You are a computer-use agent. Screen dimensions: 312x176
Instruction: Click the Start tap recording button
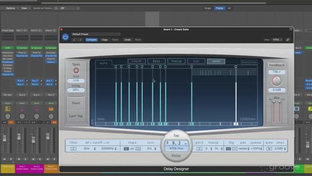76,103
